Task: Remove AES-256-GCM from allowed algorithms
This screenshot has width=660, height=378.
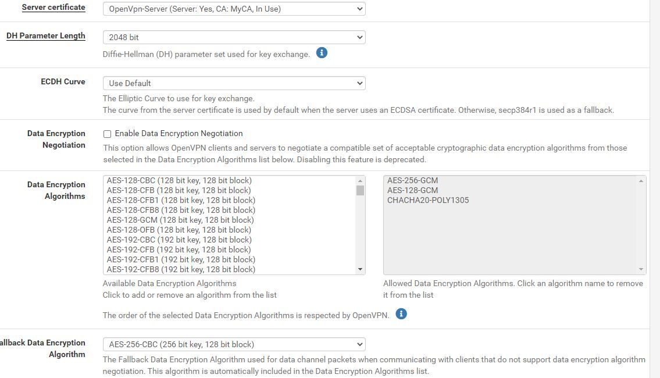Action: pyautogui.click(x=412, y=181)
